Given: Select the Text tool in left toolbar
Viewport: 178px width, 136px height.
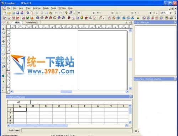Looking at the screenshot, I should coord(3,29).
